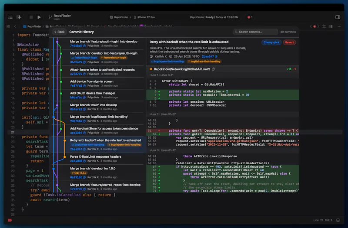The height and width of the screenshot is (228, 348).
Task: Click the 2baa347 hash link in detail header
Action: pyautogui.click(x=207, y=56)
